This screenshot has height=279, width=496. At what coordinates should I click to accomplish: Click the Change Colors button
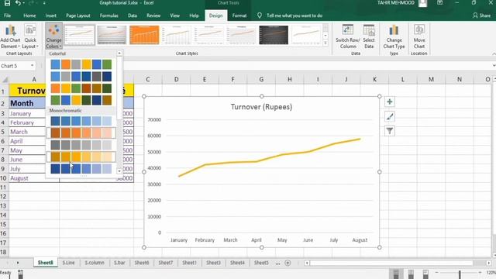coord(53,36)
